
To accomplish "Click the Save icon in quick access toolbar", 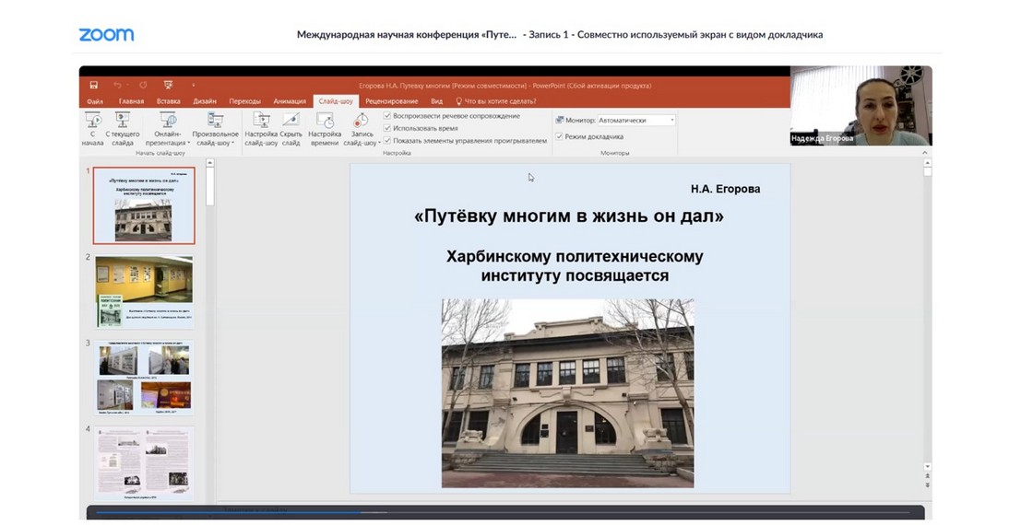I will click(93, 86).
